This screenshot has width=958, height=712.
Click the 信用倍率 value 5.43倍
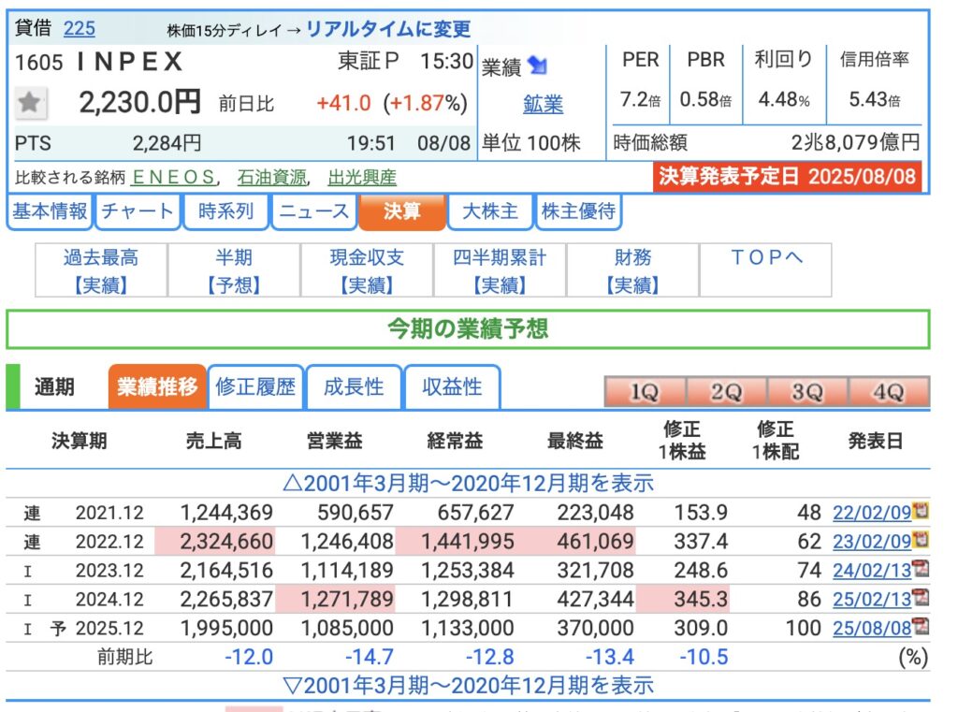[x=875, y=99]
